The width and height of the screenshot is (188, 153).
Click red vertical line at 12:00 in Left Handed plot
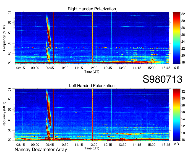click(92, 115)
